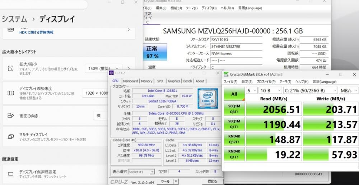This screenshot has height=185, width=359.
Task: Open the MB/s unit dropdown
Action: tap(349, 91)
